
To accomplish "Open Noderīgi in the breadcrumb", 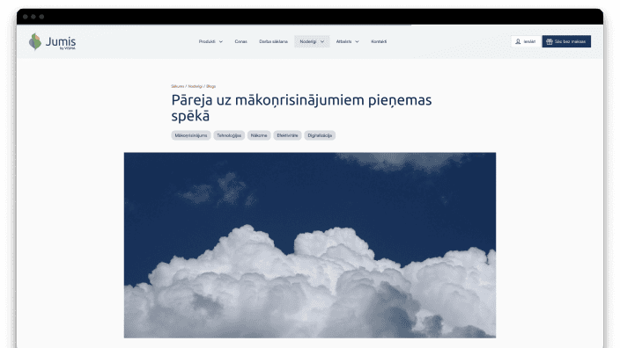I will point(195,86).
